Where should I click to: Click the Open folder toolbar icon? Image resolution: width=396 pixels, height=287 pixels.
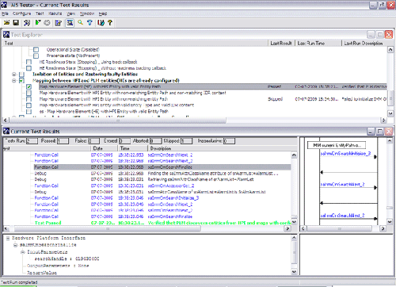click(6, 23)
